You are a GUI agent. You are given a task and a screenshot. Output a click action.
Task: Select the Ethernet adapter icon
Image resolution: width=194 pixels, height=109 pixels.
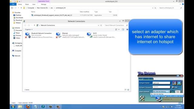coord(59,35)
